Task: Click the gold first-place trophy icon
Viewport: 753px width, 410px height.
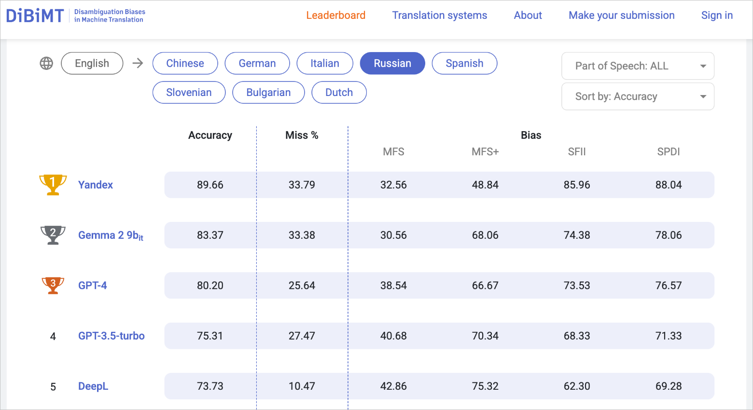Action: coord(53,185)
